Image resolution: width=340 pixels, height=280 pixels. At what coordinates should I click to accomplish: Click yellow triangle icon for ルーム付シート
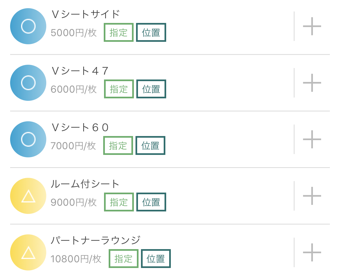click(28, 196)
